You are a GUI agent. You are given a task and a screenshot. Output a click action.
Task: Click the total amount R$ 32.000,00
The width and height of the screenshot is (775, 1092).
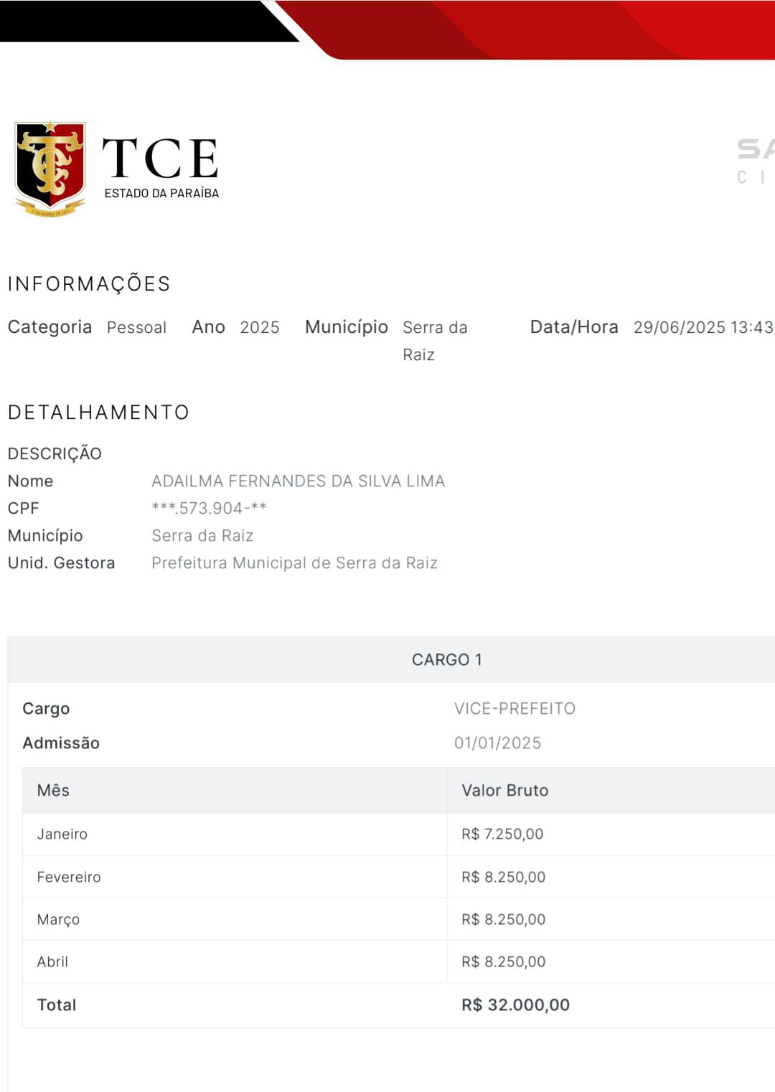pos(515,1004)
